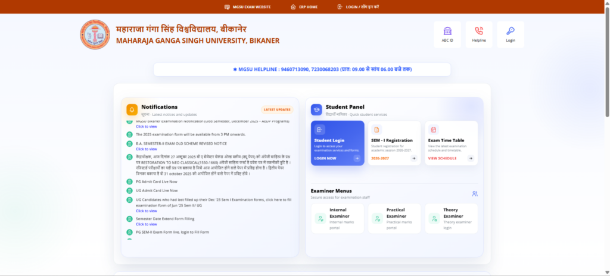
Task: Click the Hindi university name heading
Action: point(181,29)
